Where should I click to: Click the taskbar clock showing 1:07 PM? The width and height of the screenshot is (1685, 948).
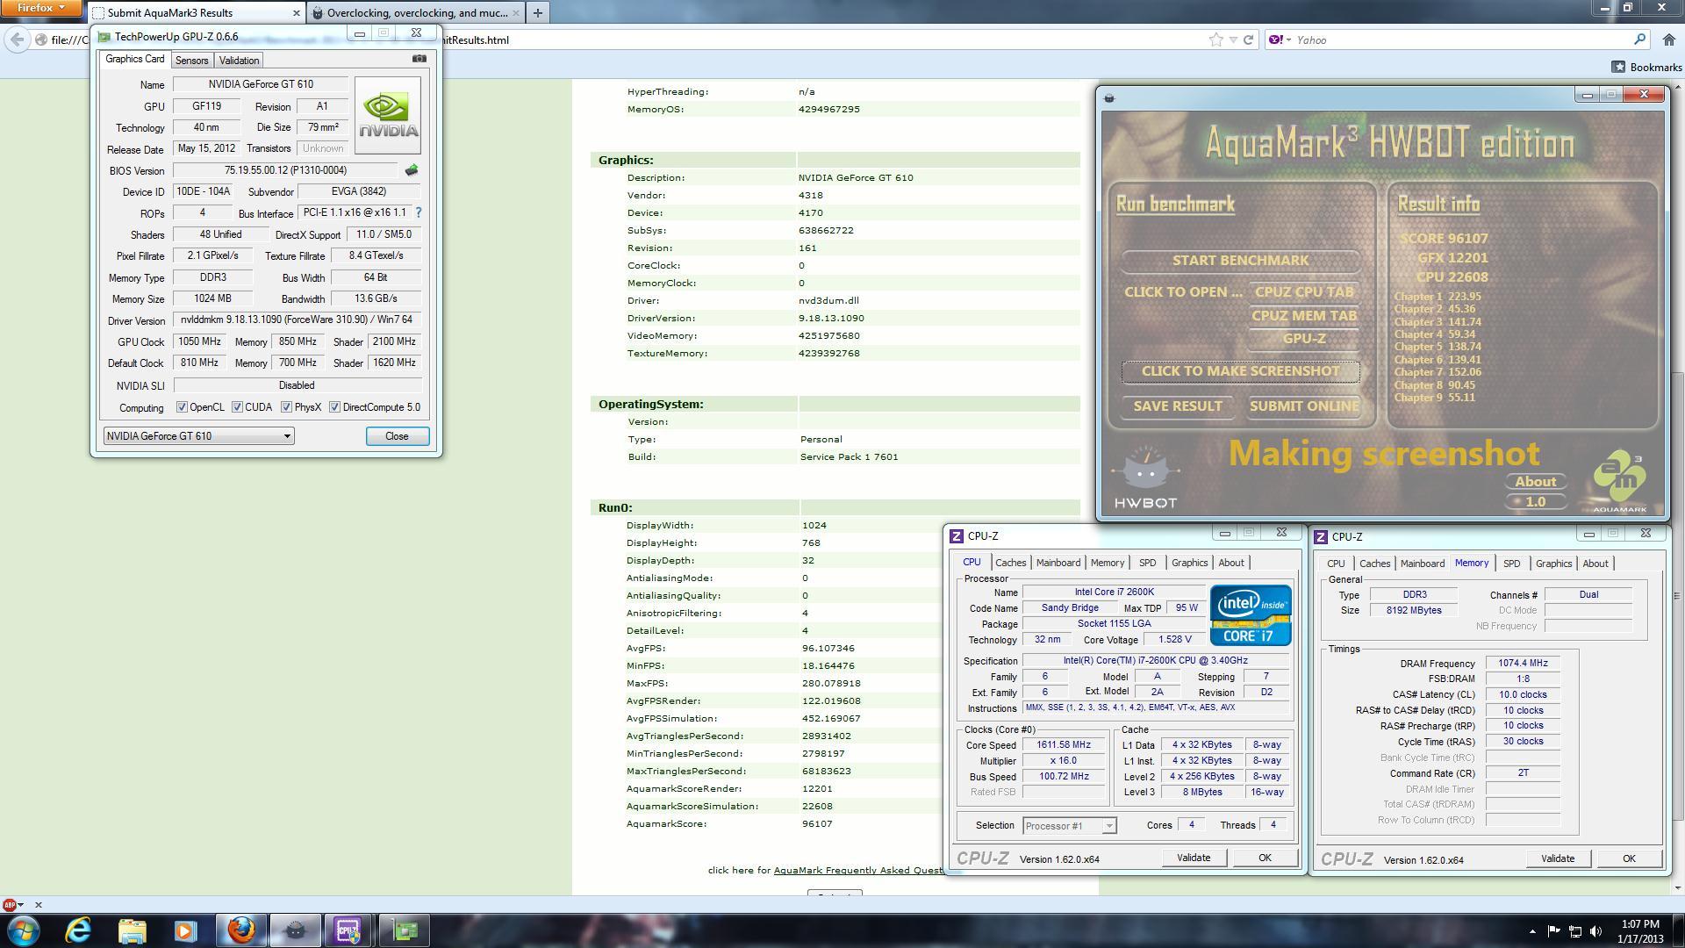pos(1640,931)
